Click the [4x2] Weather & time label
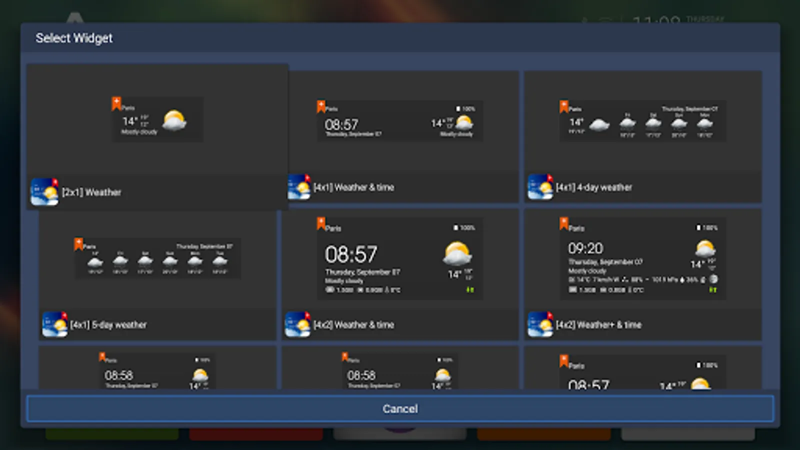Viewport: 800px width, 450px height. click(x=353, y=324)
